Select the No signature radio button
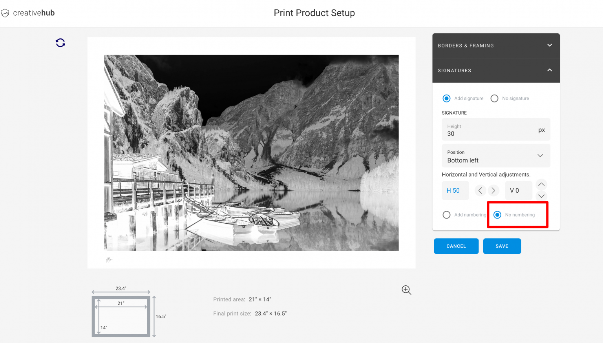 coord(494,98)
